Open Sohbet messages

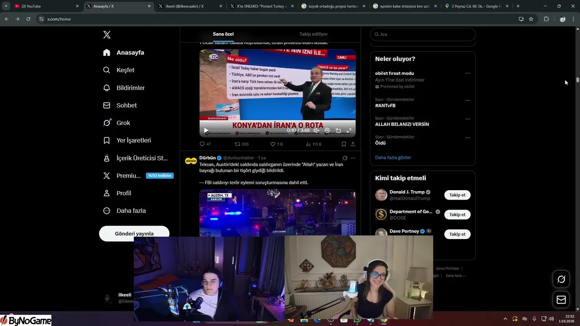point(120,105)
